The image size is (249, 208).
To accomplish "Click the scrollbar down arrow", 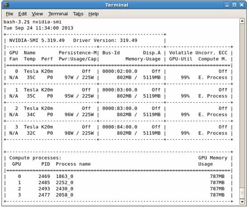I will (242, 202).
